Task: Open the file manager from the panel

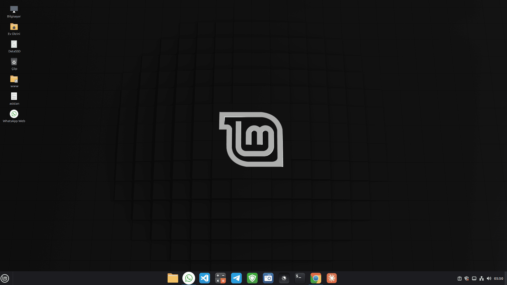Action: click(x=173, y=278)
